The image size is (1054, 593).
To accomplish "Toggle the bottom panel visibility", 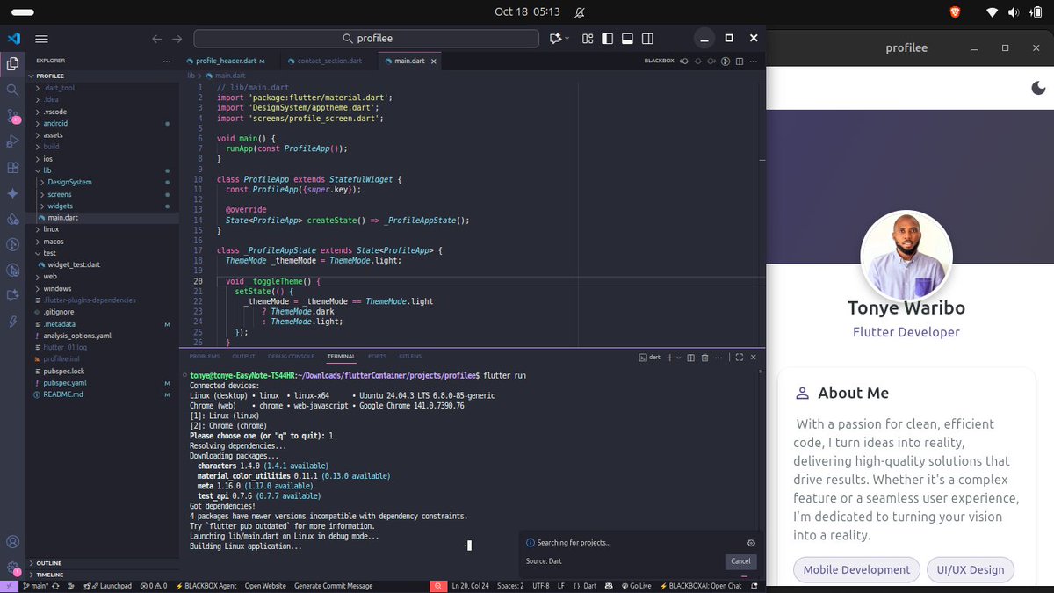I will pyautogui.click(x=628, y=39).
